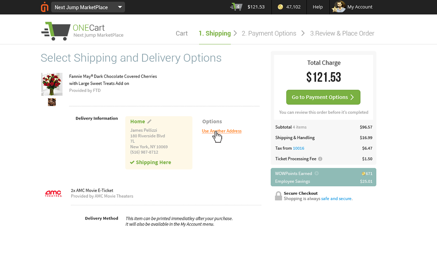Open the Help menu
437x262 pixels.
[x=318, y=7]
